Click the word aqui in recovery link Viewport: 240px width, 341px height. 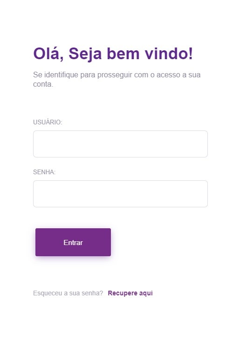click(146, 293)
